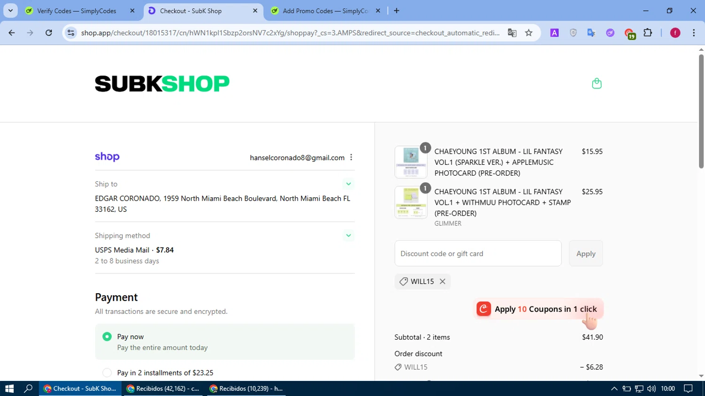Click the translate page icon
The image size is (705, 396).
click(512, 33)
